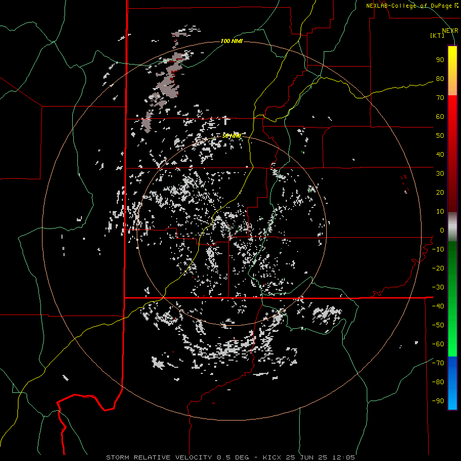
Task: Click the -40 scale value
Action: (438, 306)
